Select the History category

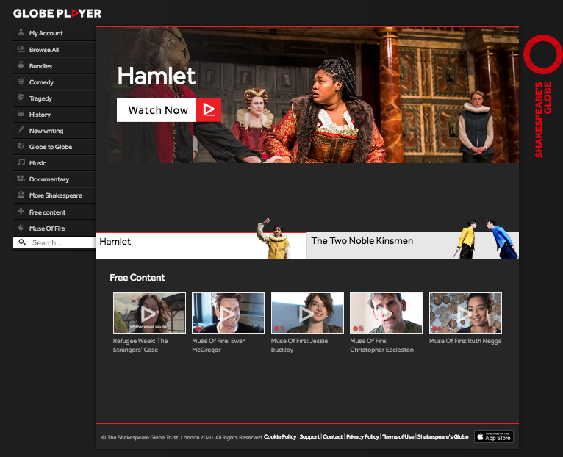[x=54, y=115]
